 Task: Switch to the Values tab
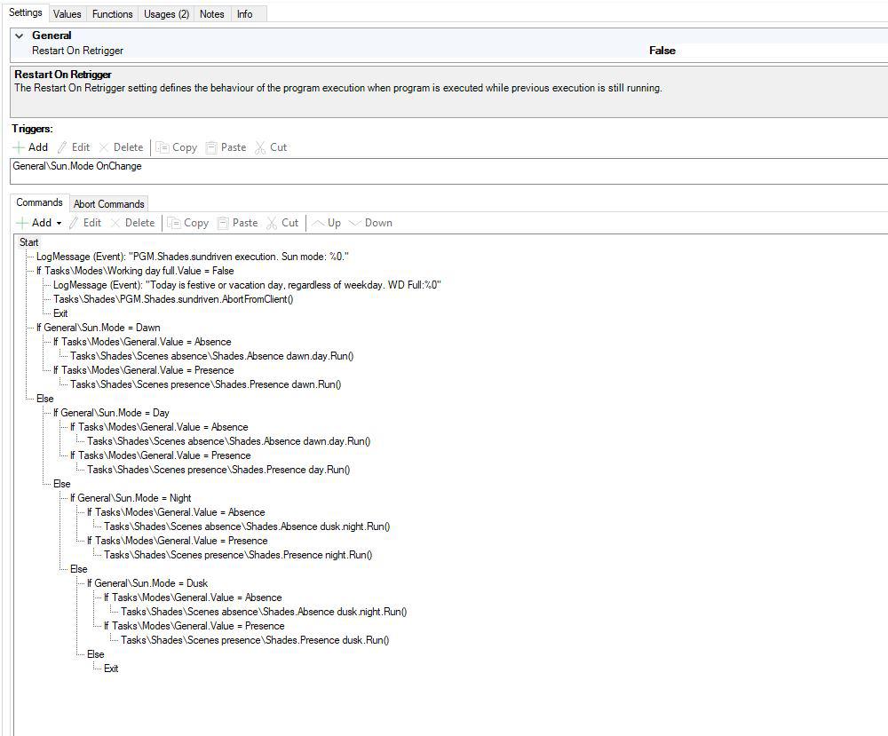pyautogui.click(x=67, y=14)
